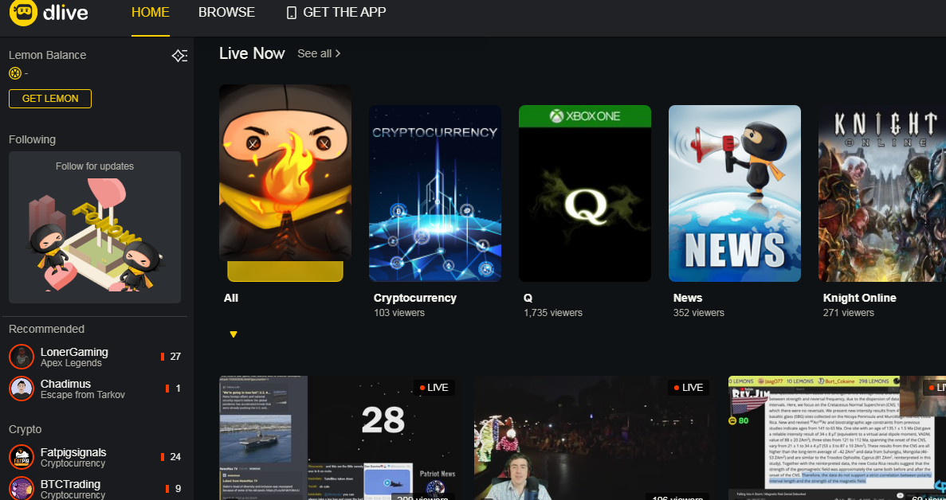
Task: Expand Live Now with See all chevron
Action: coord(338,53)
